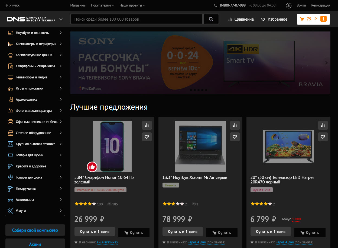The width and height of the screenshot is (338, 248).
Task: Click the Смартфоны и смарт-часы category icon
Action: tap(11, 66)
